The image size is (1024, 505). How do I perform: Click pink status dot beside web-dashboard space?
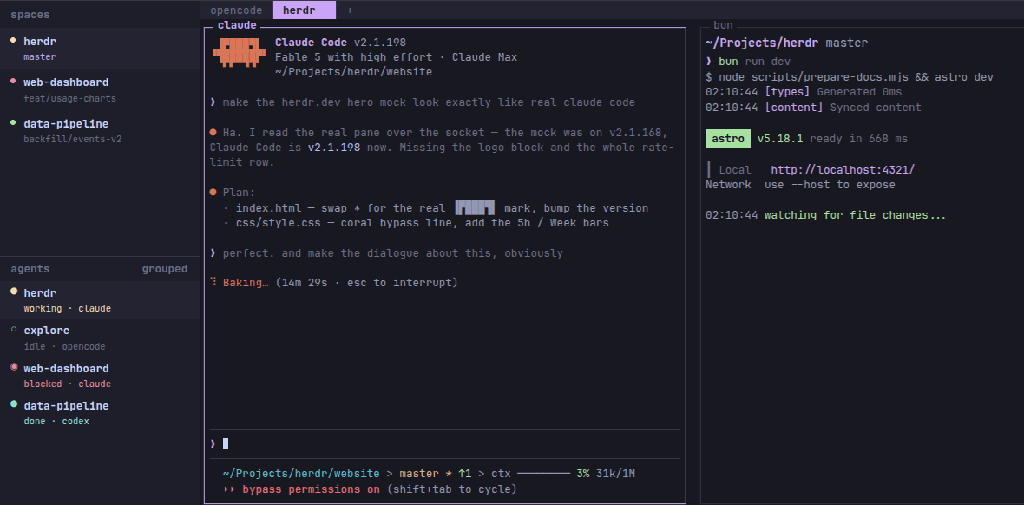(13, 82)
